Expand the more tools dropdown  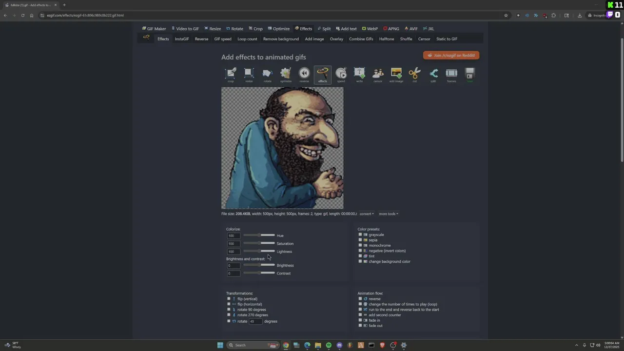389,214
